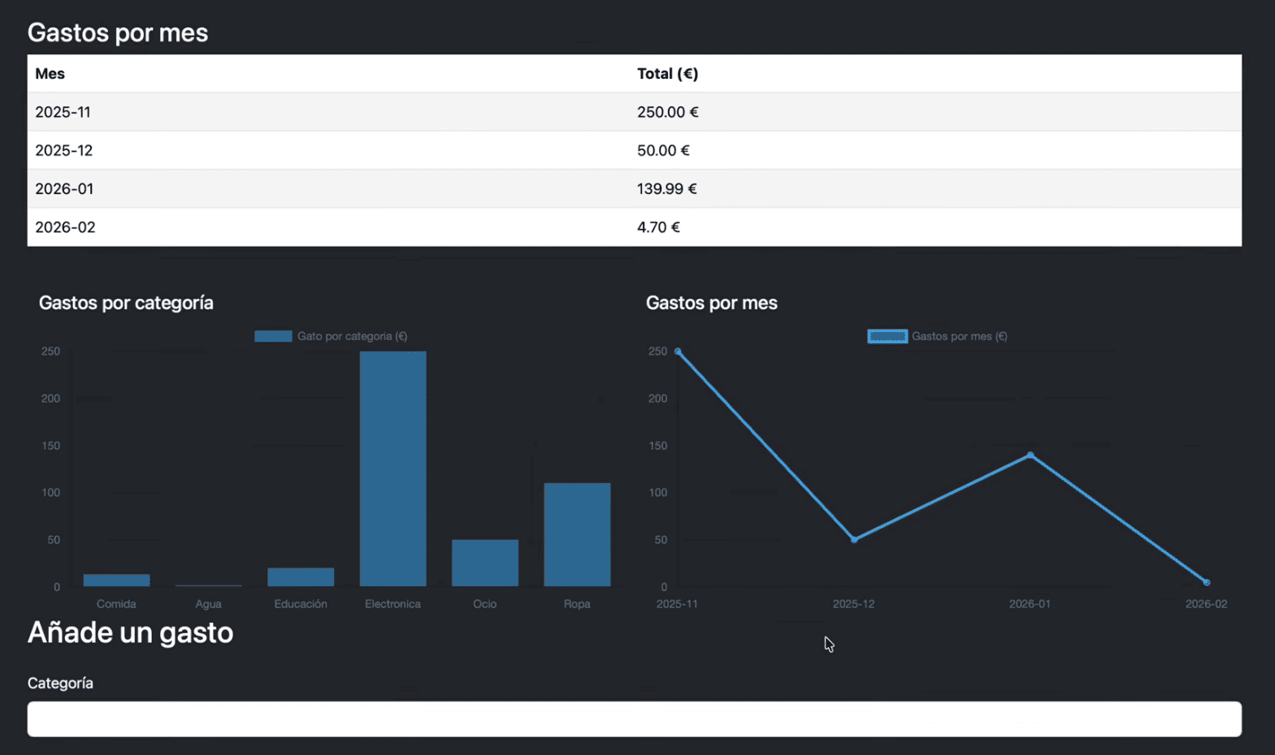This screenshot has width=1275, height=755.
Task: Select the Electronica bar in the category chart
Action: point(392,468)
